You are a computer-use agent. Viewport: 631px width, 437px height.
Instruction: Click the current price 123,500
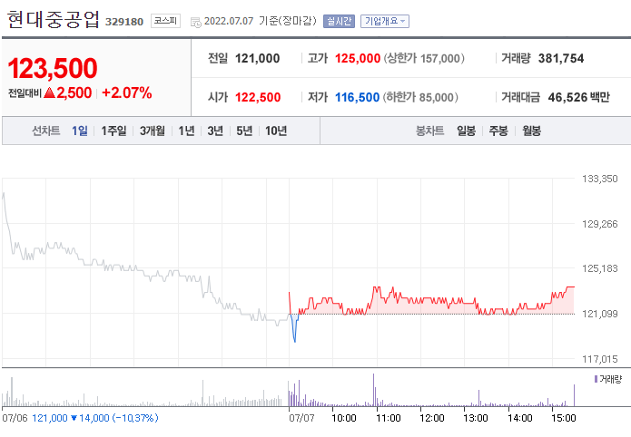click(53, 68)
